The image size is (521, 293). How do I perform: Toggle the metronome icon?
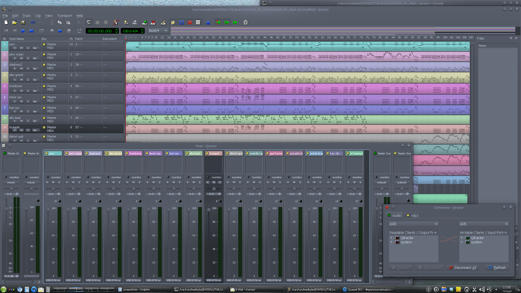208,23
